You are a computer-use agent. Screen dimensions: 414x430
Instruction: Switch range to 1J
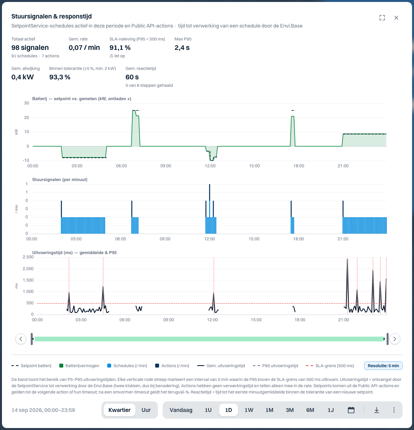pos(331,410)
